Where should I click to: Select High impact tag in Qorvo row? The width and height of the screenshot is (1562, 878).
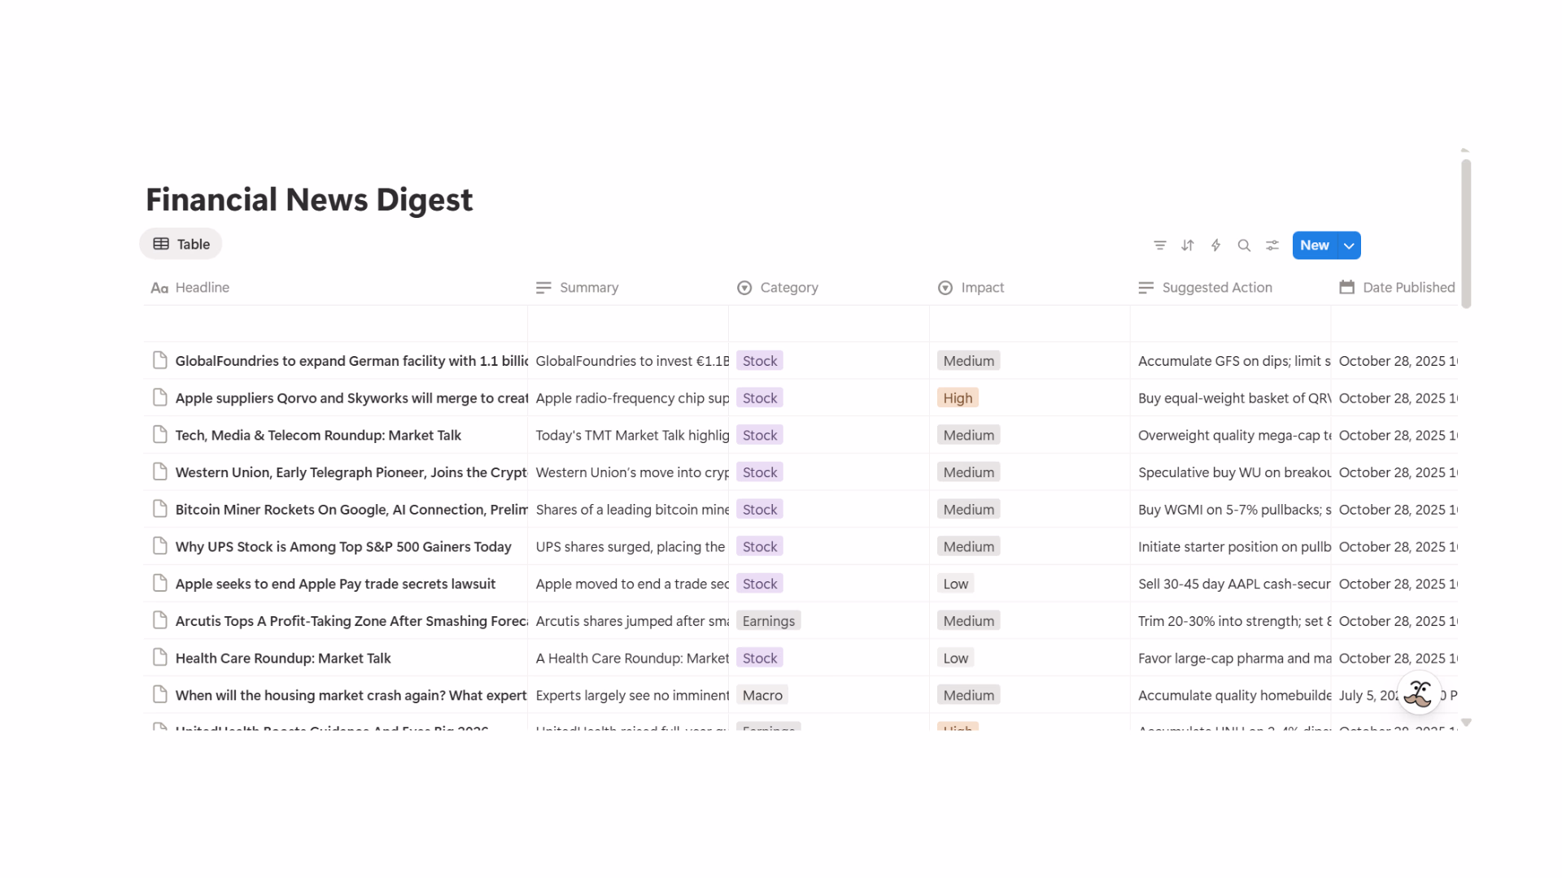(x=958, y=398)
